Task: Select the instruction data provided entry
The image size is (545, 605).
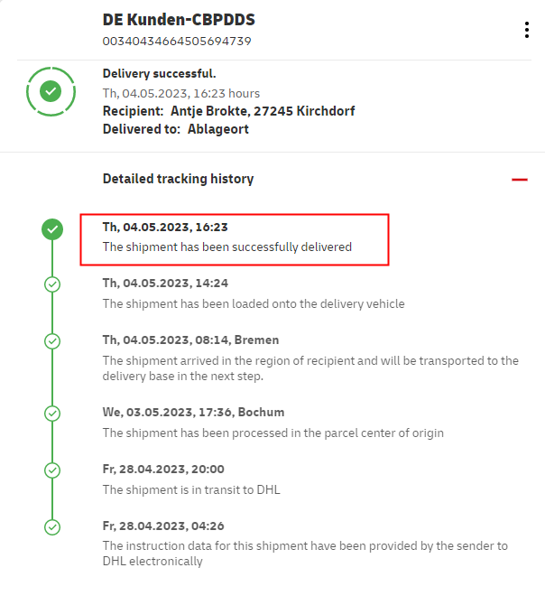Action: 304,553
